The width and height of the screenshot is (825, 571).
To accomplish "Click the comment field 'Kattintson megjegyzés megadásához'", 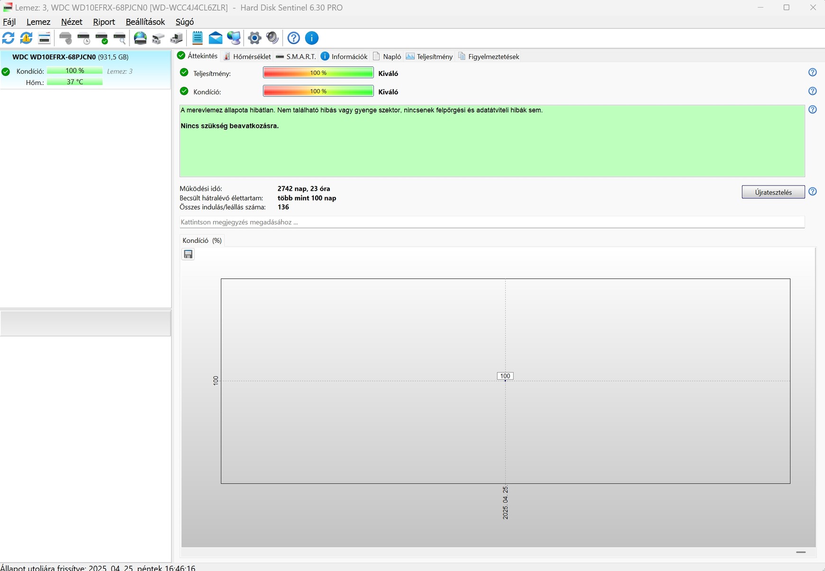I will click(492, 222).
